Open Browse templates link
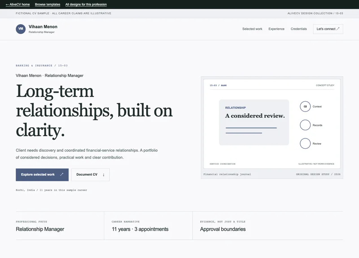This screenshot has height=258, width=359. point(48,4)
